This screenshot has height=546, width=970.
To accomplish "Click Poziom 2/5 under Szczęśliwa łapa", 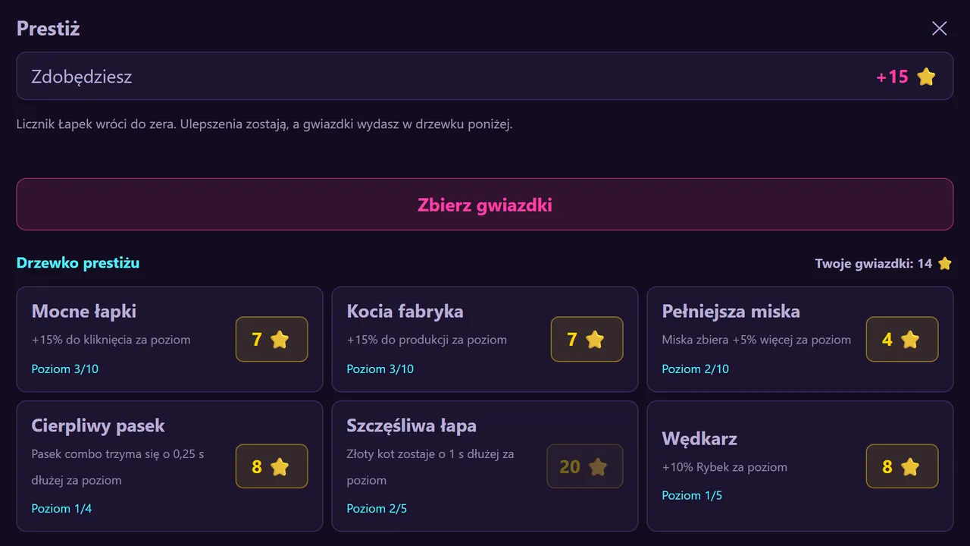I will pyautogui.click(x=377, y=509).
